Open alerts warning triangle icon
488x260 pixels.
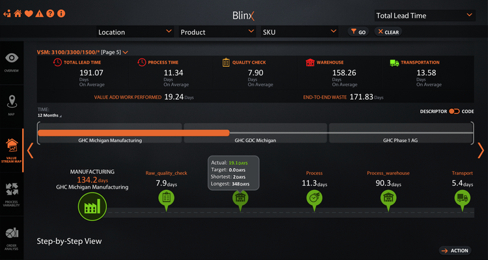[39, 14]
